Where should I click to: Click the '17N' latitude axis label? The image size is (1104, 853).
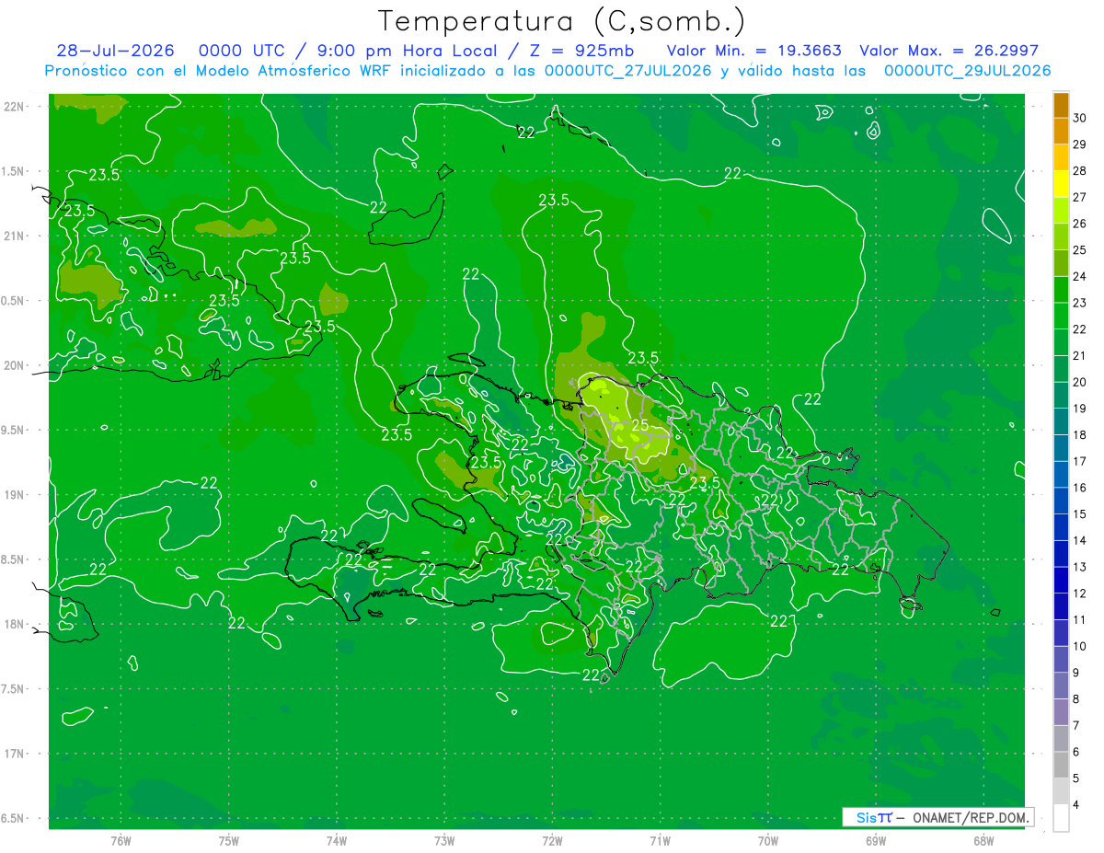tap(14, 754)
